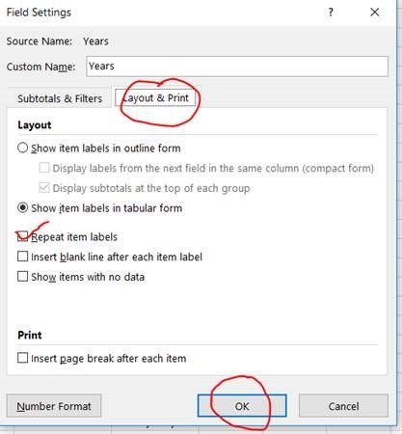Select Show item labels in outline form
The width and height of the screenshot is (402, 434).
click(22, 148)
